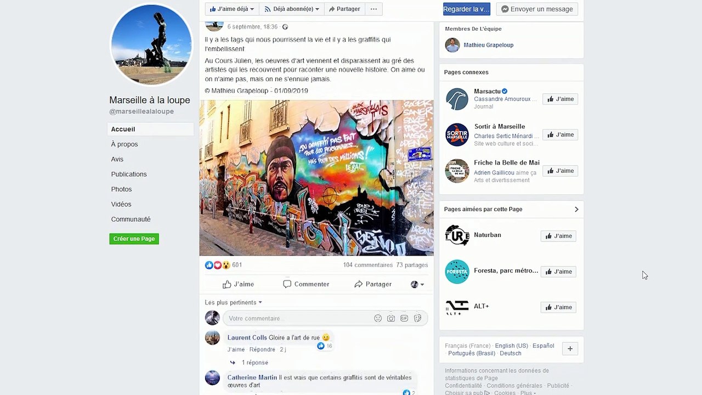Open the comment-as profile selector dropdown

tap(417, 284)
